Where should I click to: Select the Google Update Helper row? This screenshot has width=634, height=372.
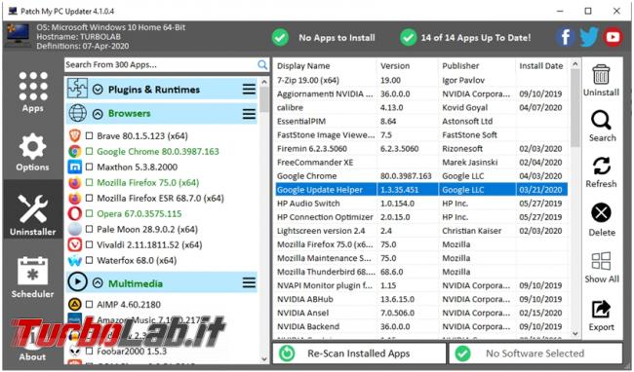[x=421, y=190]
